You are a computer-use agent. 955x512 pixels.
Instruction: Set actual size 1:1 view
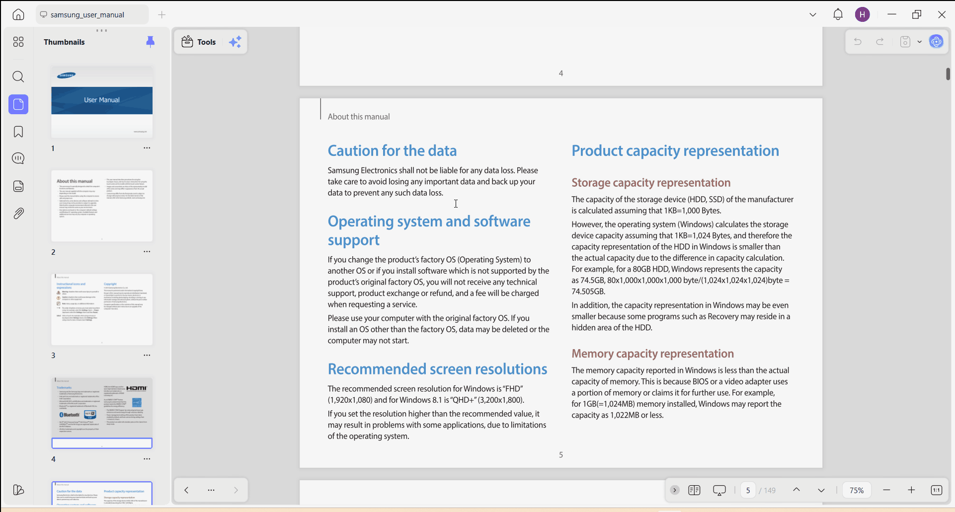point(937,490)
